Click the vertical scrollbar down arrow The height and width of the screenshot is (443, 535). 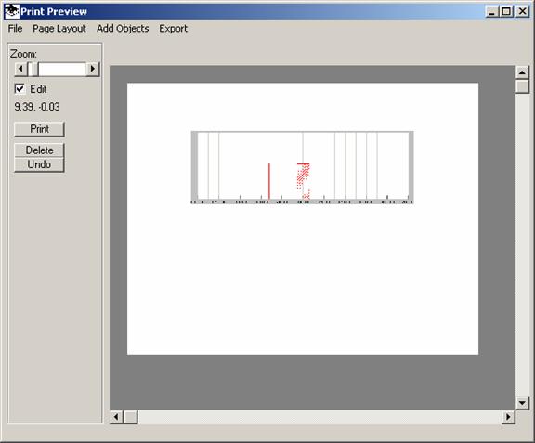point(522,403)
